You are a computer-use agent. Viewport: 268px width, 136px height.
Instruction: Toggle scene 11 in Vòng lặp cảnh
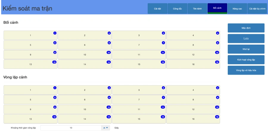pyautogui.click(x=139, y=110)
